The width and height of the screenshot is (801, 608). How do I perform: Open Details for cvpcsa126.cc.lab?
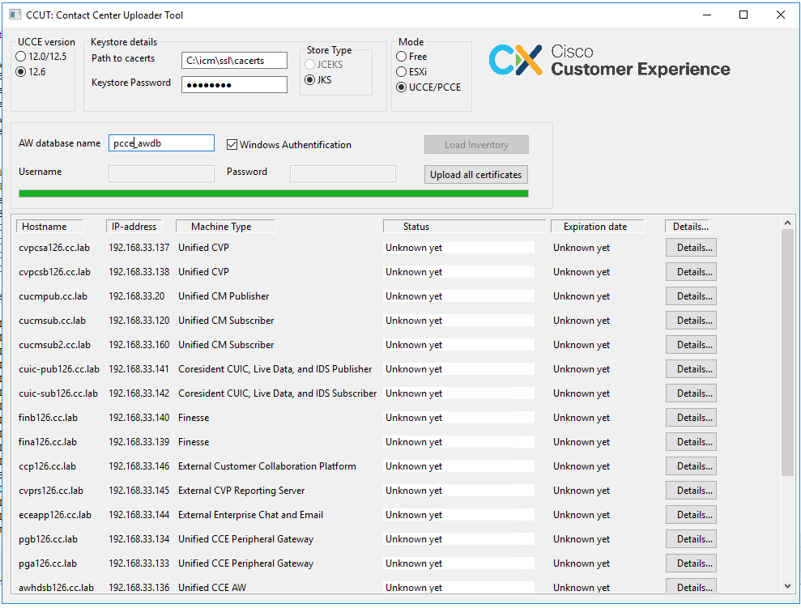(x=691, y=248)
